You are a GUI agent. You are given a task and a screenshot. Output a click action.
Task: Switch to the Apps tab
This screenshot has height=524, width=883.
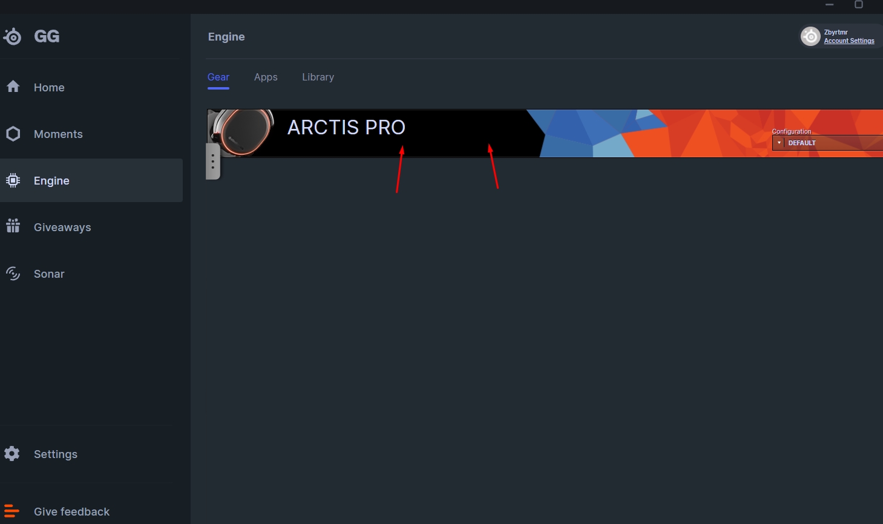tap(266, 77)
